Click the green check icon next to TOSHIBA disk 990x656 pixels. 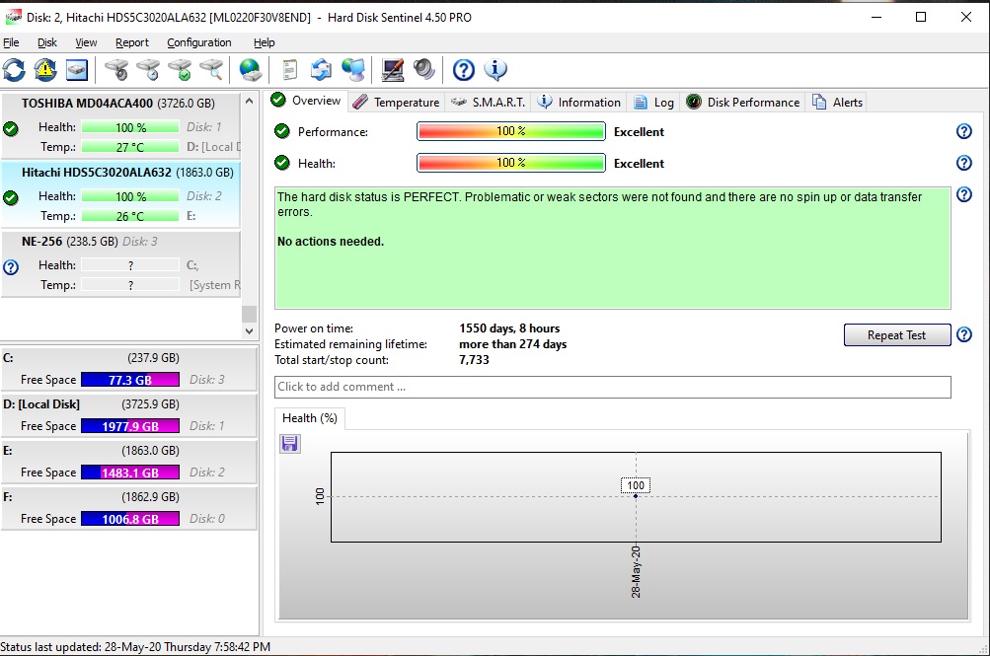point(11,129)
